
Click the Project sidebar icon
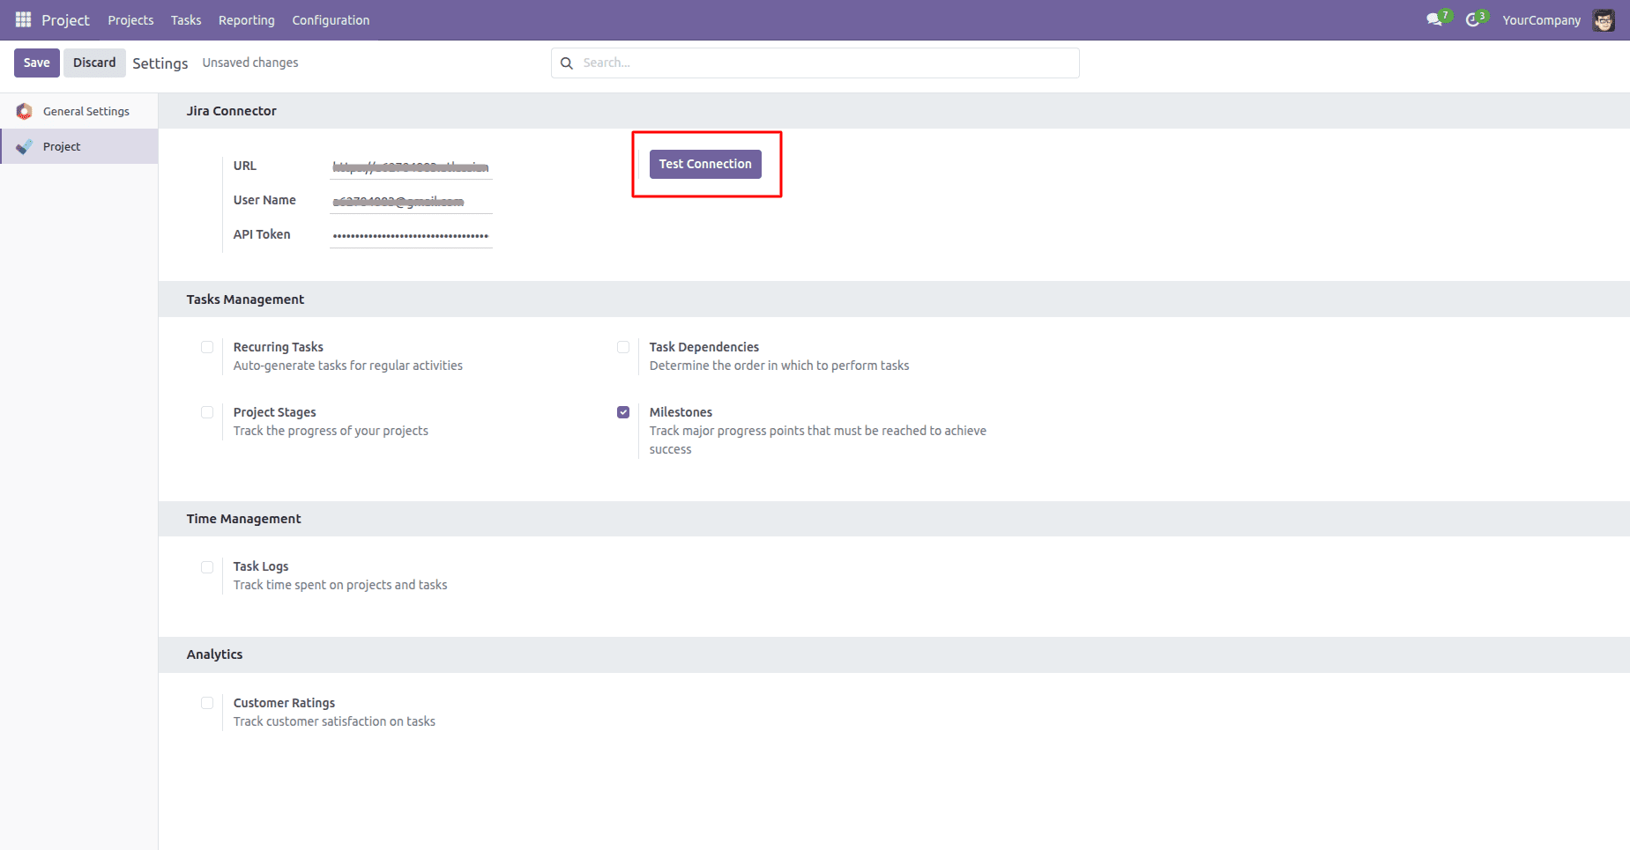(25, 146)
